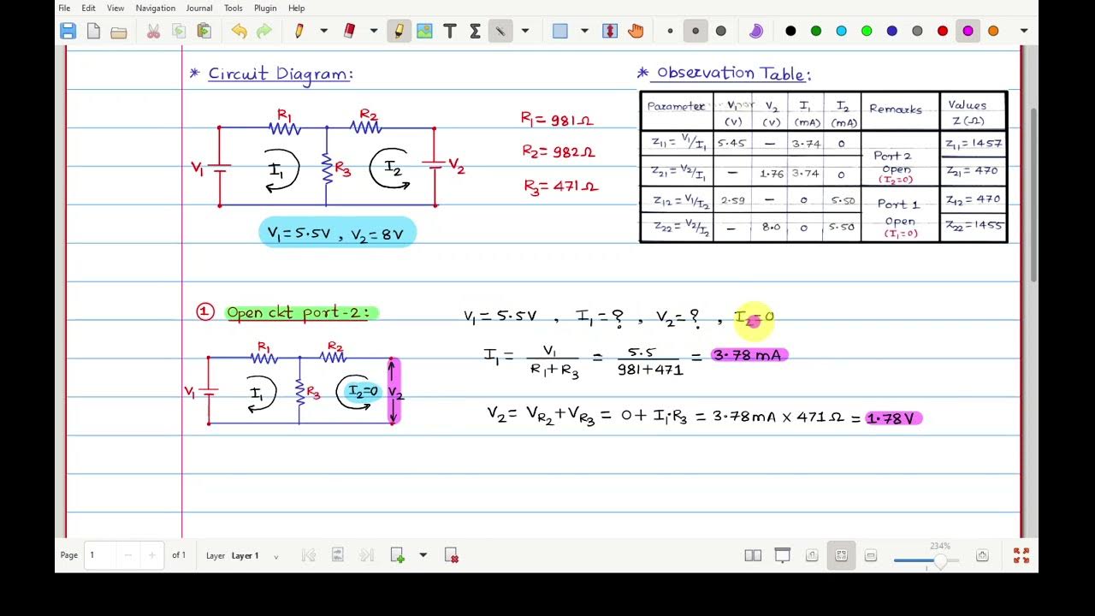Insert a new page after current
The image size is (1095, 616).
(x=397, y=555)
